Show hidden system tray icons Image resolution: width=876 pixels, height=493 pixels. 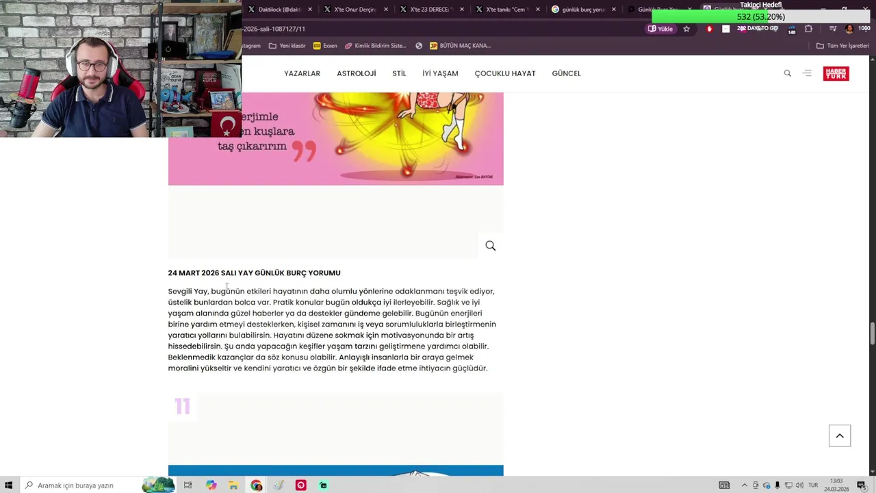point(745,485)
